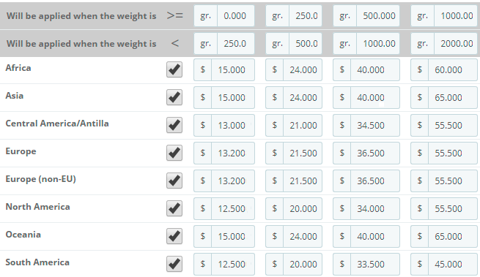Toggle the Europe (non-EU) checkbox
The image size is (480, 277).
[174, 181]
